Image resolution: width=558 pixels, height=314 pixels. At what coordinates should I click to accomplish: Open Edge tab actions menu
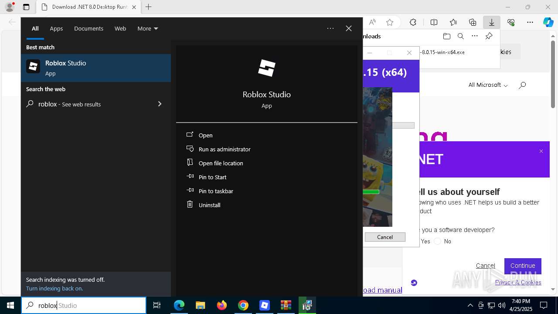coord(26,7)
